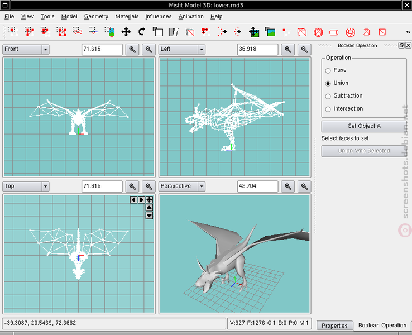Activate the Rotate tool
Image resolution: width=412 pixels, height=335 pixels.
(x=142, y=32)
